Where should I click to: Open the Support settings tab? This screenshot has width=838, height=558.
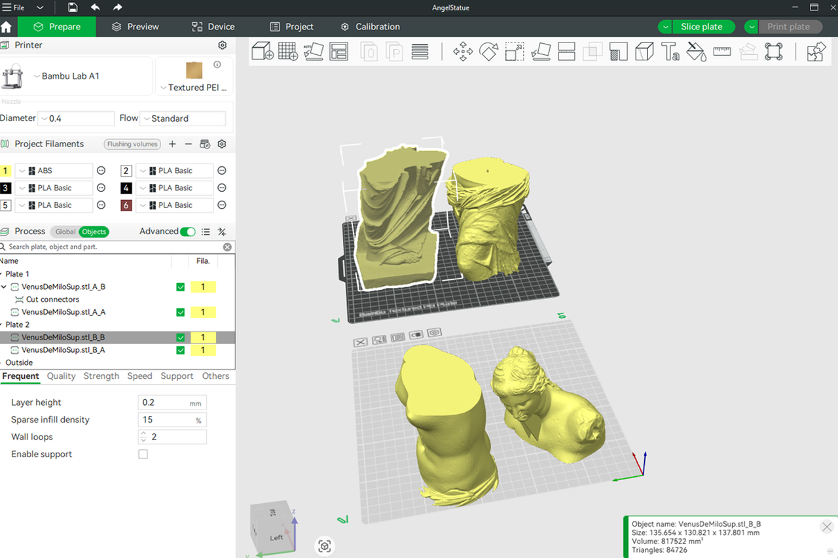(x=177, y=376)
